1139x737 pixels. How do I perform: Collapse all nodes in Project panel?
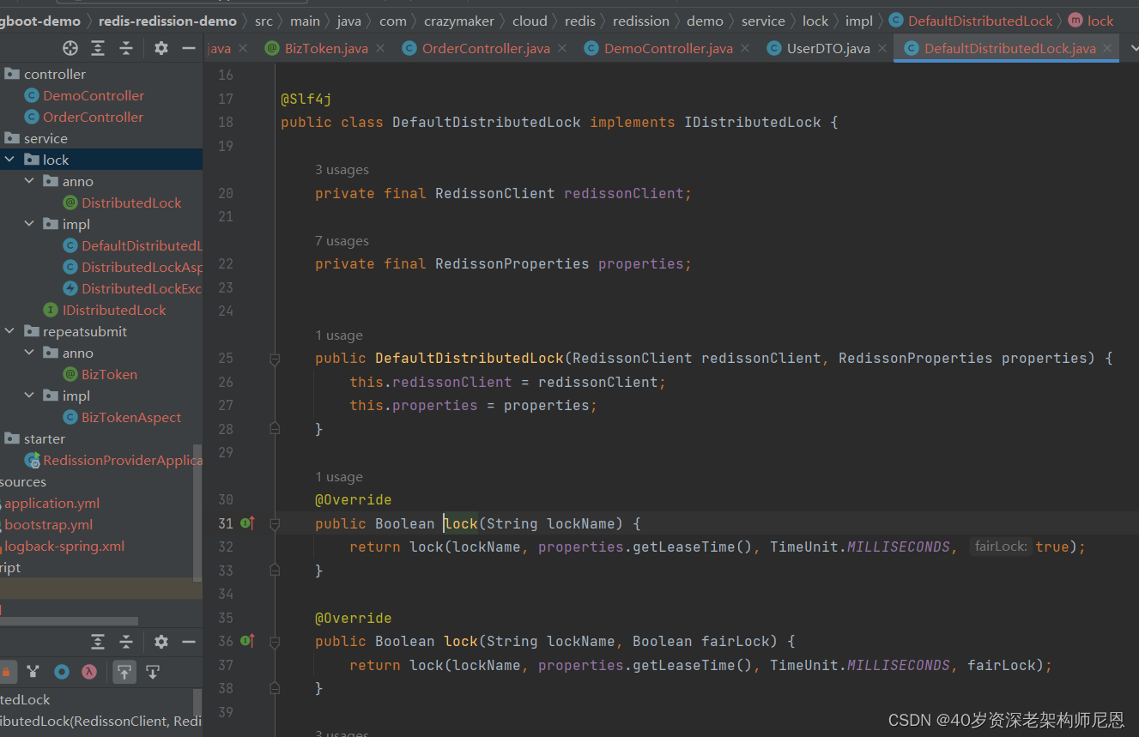coord(126,48)
